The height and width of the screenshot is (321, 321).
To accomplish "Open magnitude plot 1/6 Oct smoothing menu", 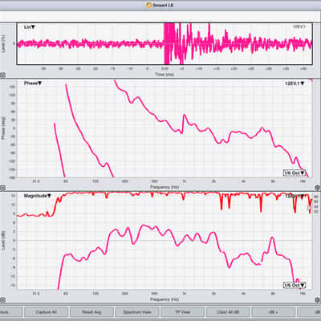I will [295, 285].
